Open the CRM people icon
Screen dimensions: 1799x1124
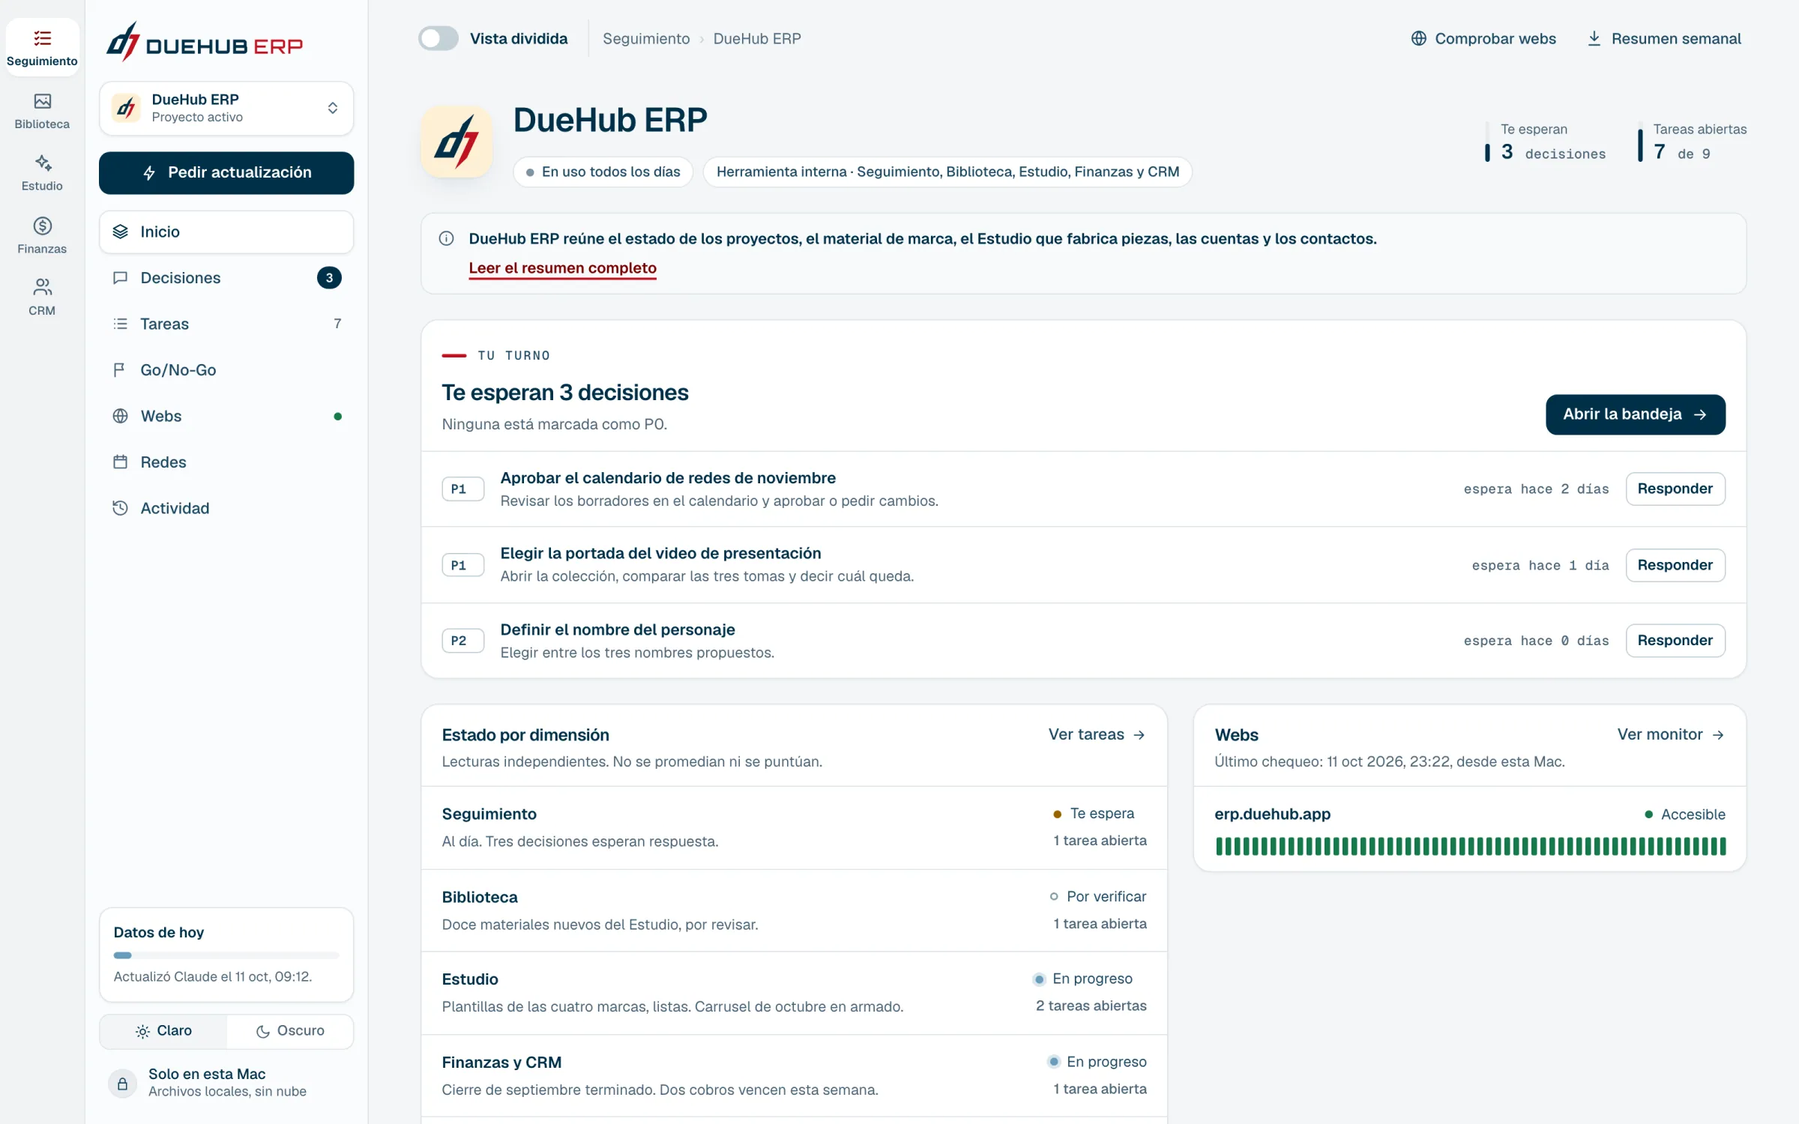[x=42, y=287]
